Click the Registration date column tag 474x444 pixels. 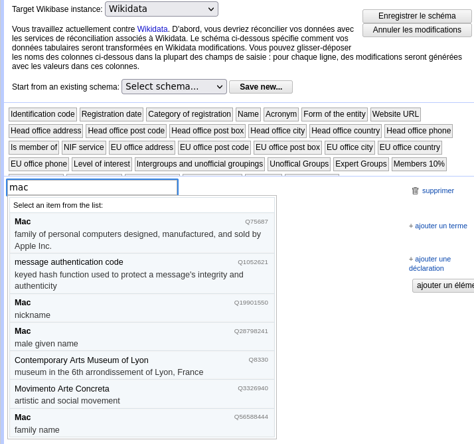tap(112, 114)
